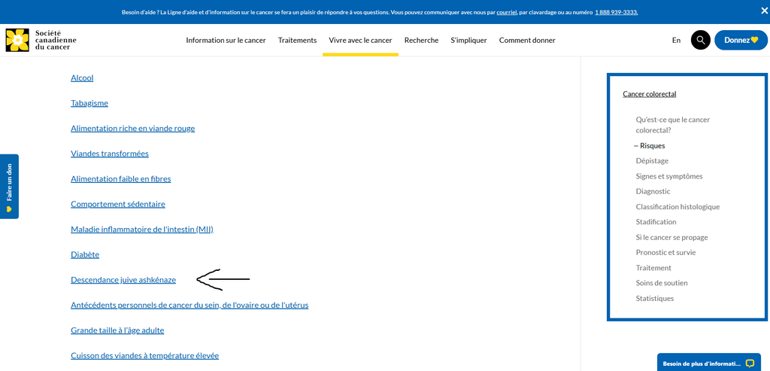Select Dépistage in the sidebar

pyautogui.click(x=652, y=161)
